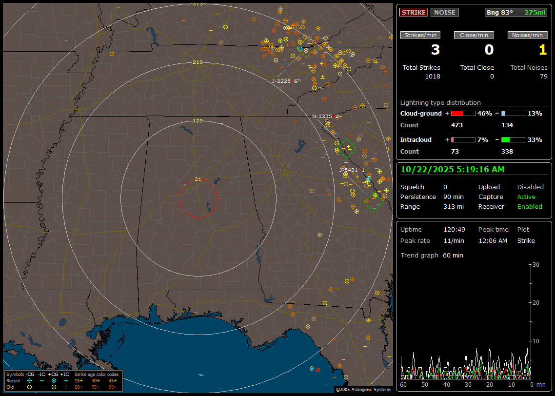Click the green negative intracloud percentage bar

(514, 140)
